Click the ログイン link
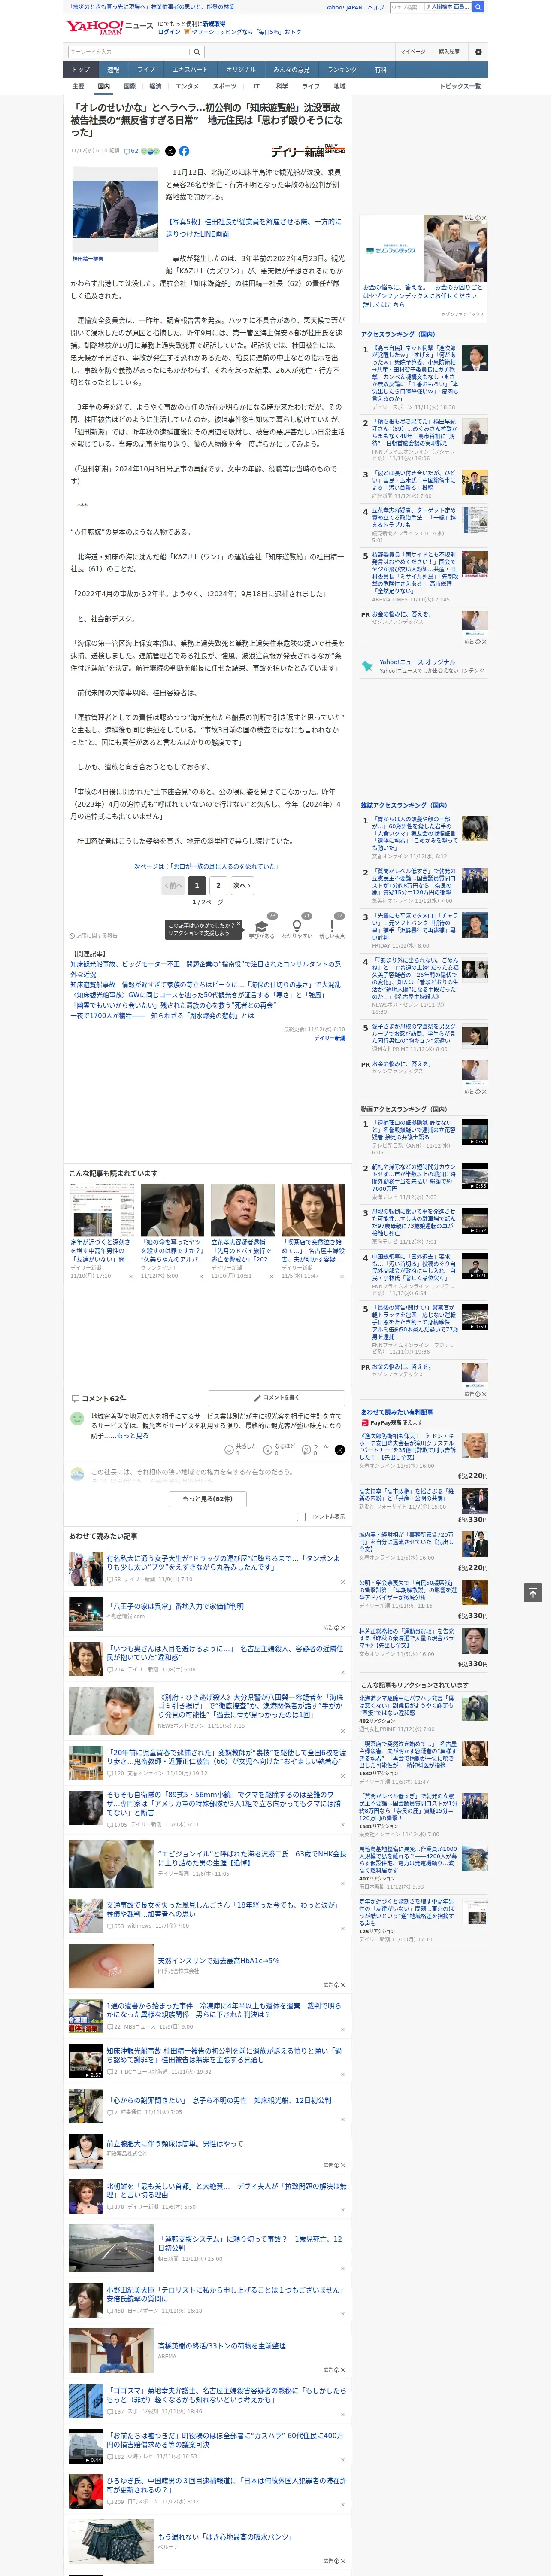The width and height of the screenshot is (551, 2576). click(x=169, y=32)
